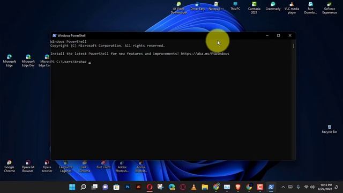
Task: Click the microphone tray icon
Action: (298, 187)
